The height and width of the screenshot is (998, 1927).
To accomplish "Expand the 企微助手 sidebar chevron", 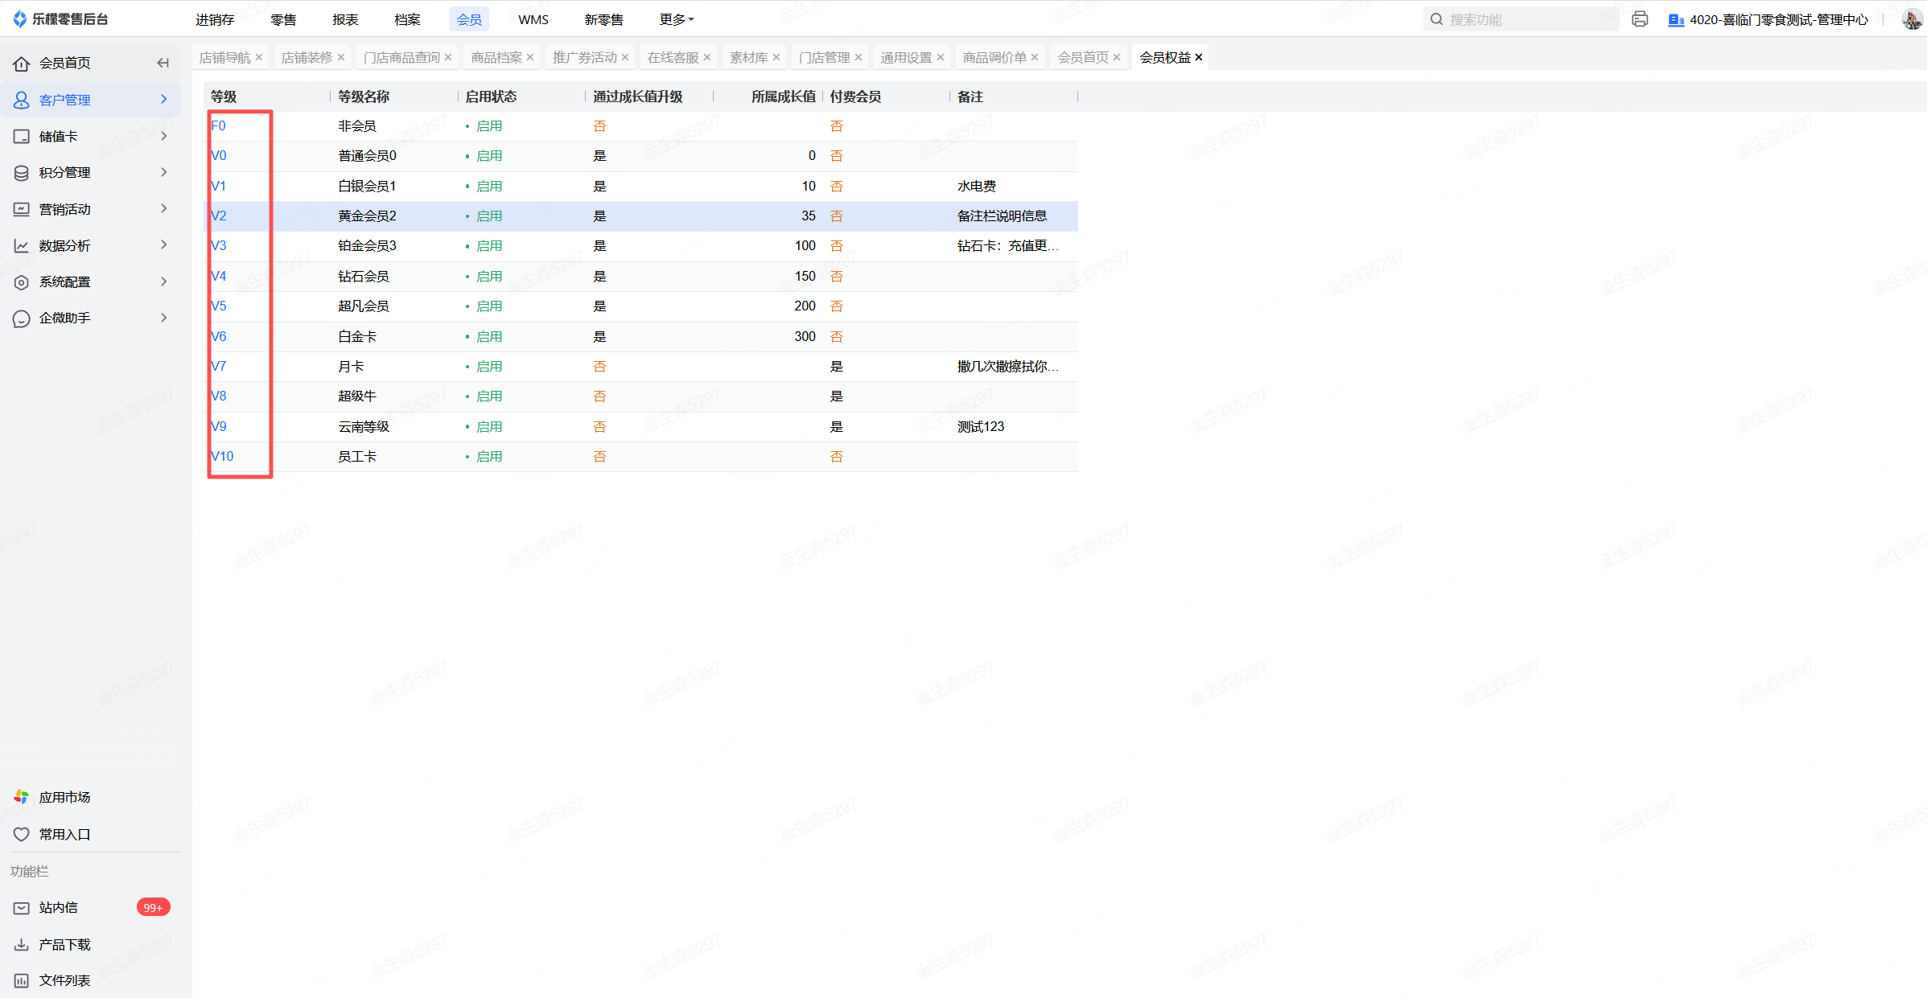I will point(164,318).
